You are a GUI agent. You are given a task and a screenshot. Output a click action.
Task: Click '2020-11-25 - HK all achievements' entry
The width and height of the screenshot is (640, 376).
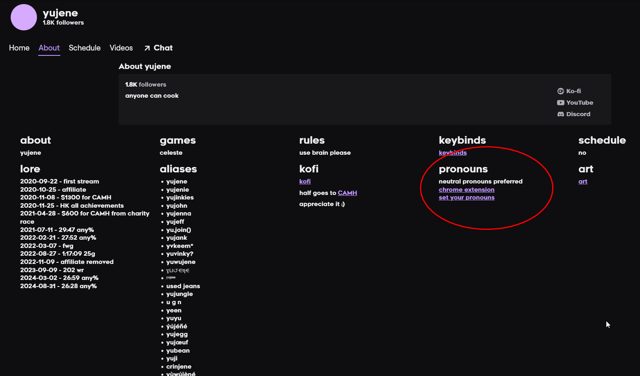click(x=72, y=206)
